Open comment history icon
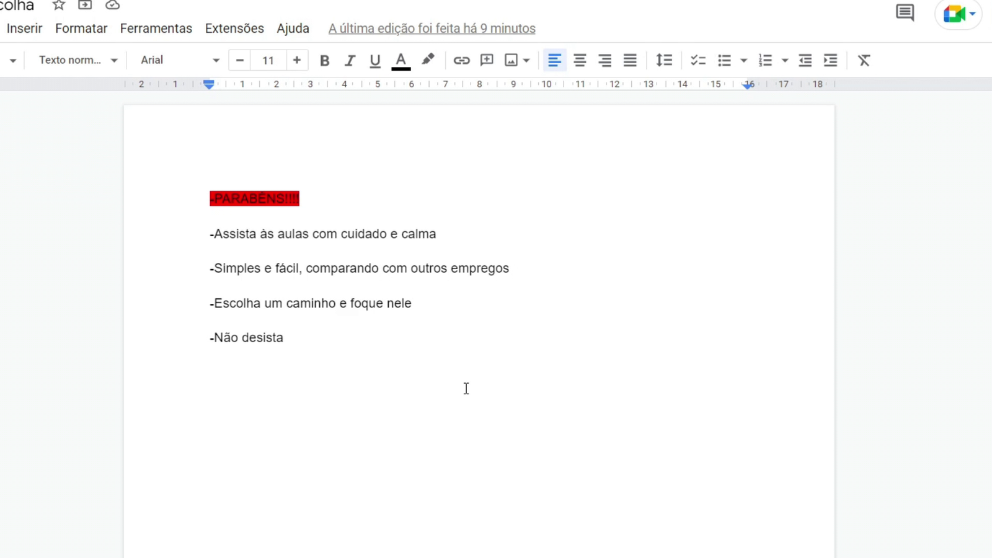Screen dimensions: 992x558 click(x=905, y=12)
